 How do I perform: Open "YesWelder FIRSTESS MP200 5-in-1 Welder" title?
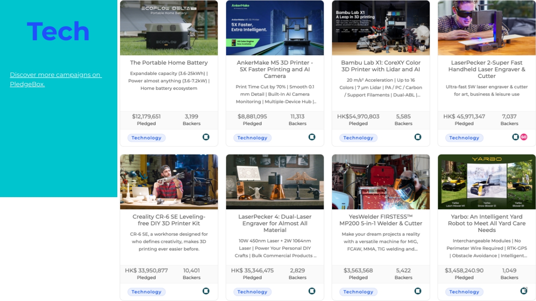(x=381, y=220)
